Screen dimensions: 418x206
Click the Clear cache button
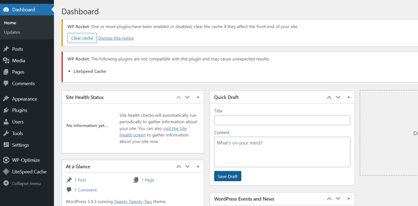tap(82, 38)
